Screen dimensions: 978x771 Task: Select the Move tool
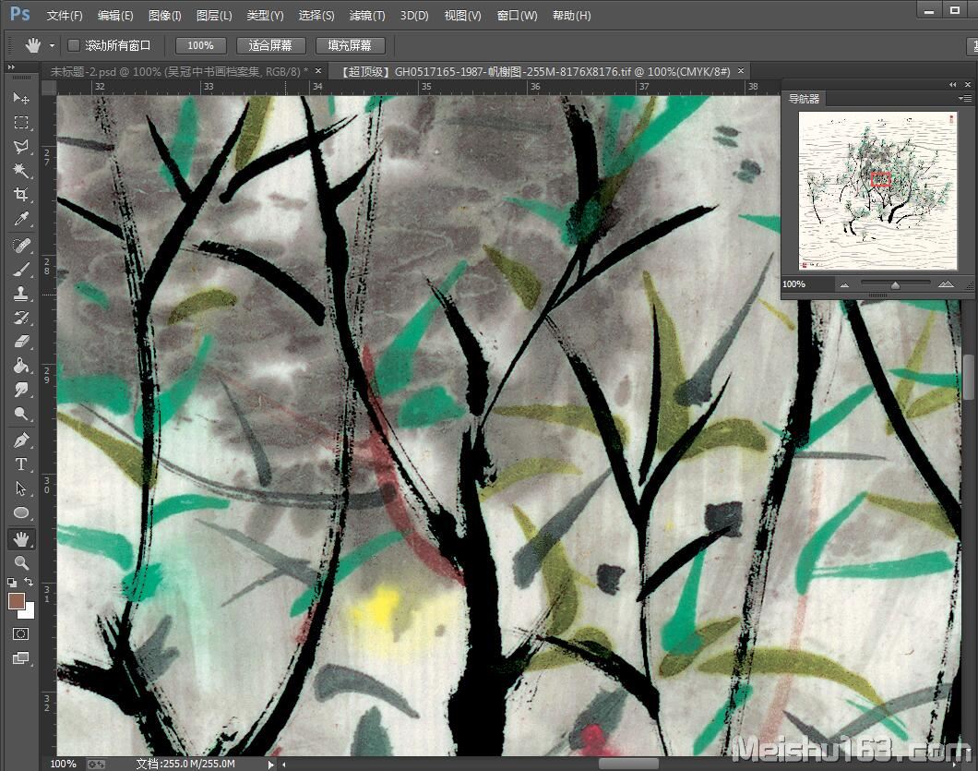(21, 98)
